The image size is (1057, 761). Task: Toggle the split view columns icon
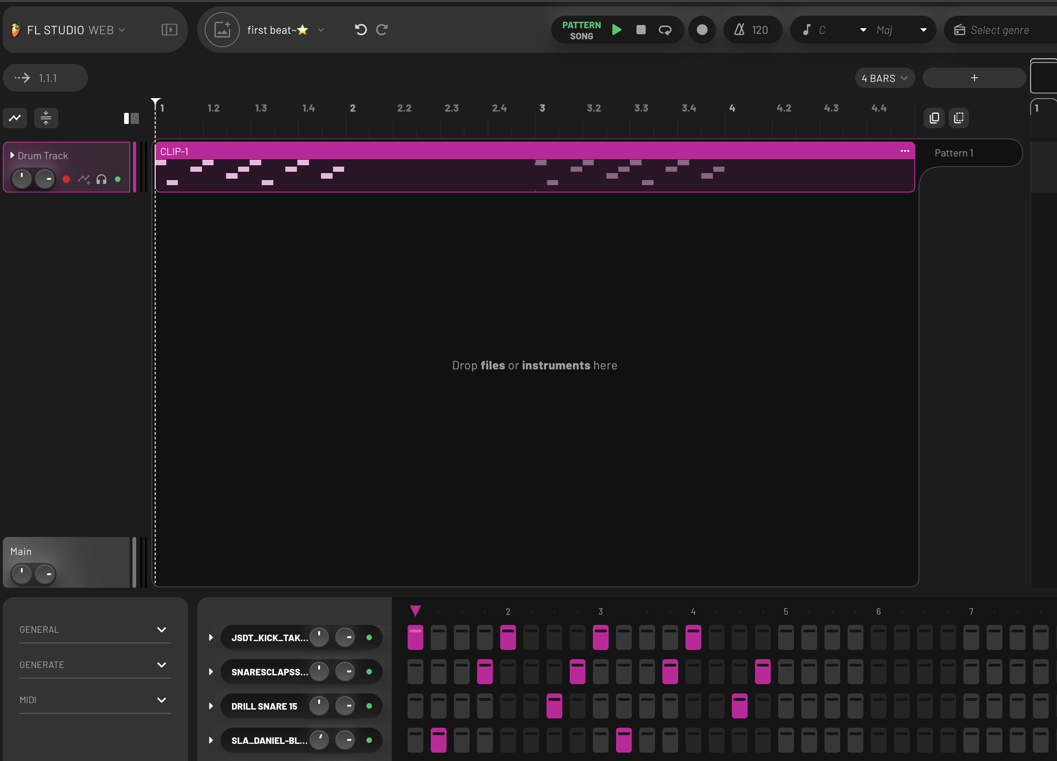click(x=131, y=119)
